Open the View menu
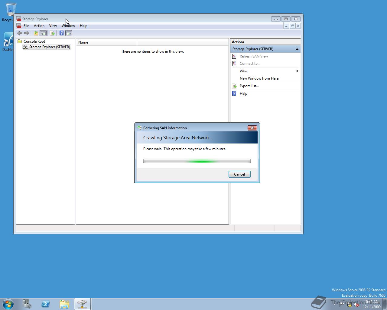 (53, 26)
